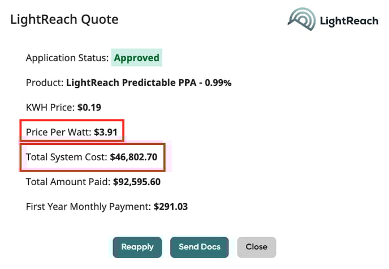The image size is (389, 269).
Task: Click the LightReach brand name text
Action: (349, 21)
